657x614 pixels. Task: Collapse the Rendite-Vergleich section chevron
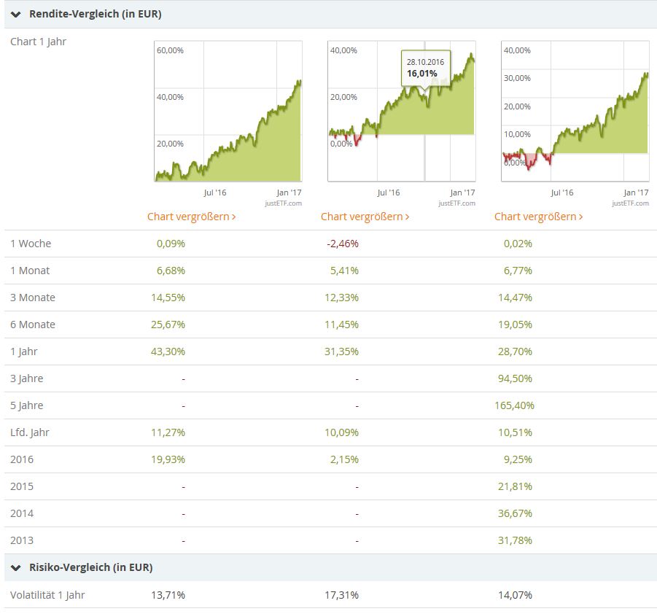pyautogui.click(x=16, y=15)
